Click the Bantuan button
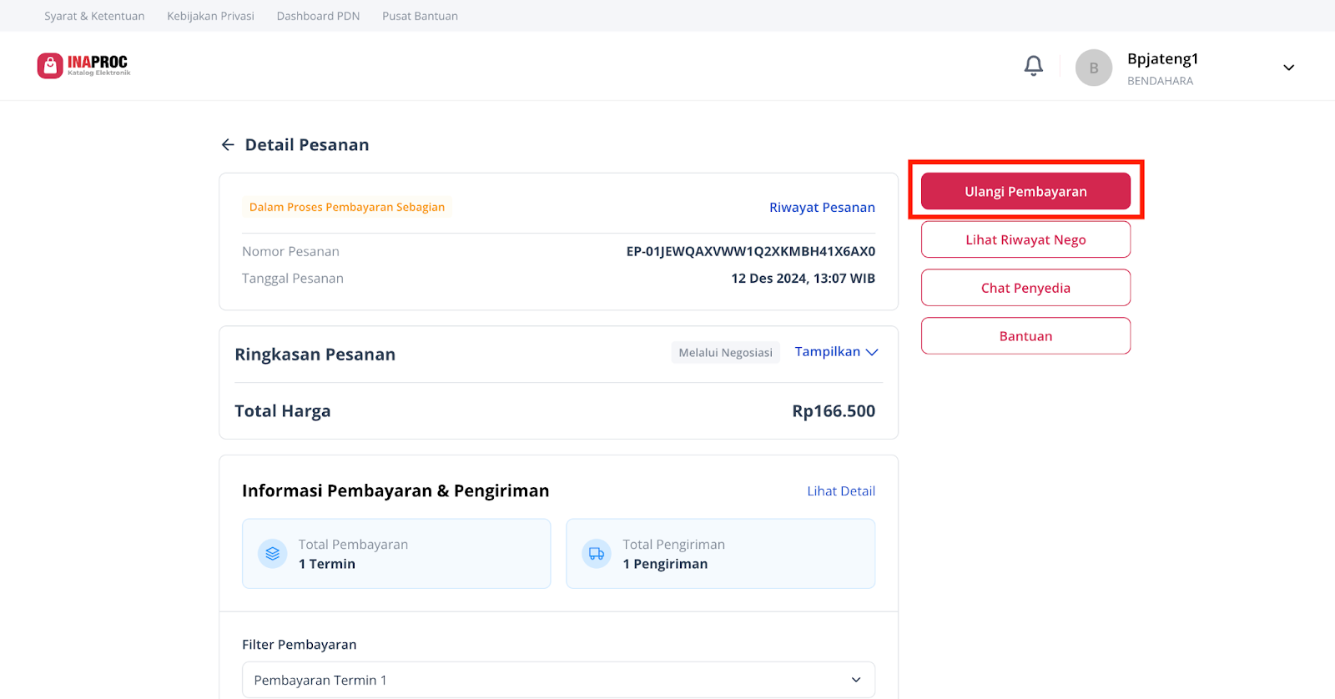Viewport: 1335px width, 699px height. coord(1025,336)
